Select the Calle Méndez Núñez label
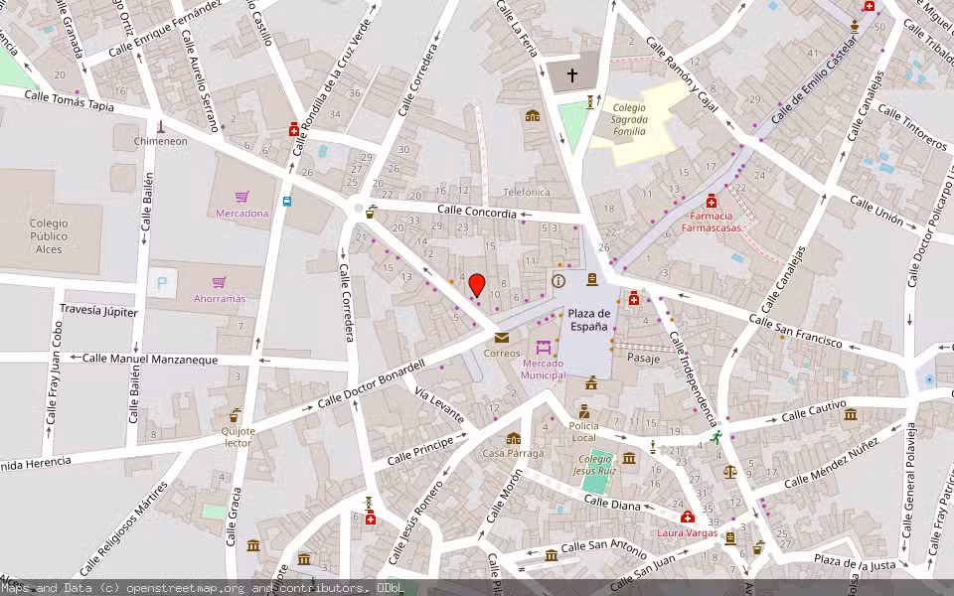The height and width of the screenshot is (596, 954). [x=831, y=463]
